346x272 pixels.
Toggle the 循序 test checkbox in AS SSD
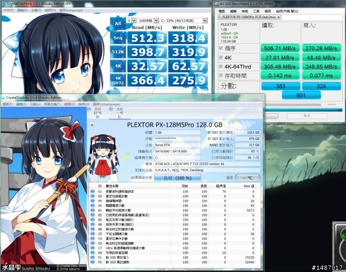[221, 48]
